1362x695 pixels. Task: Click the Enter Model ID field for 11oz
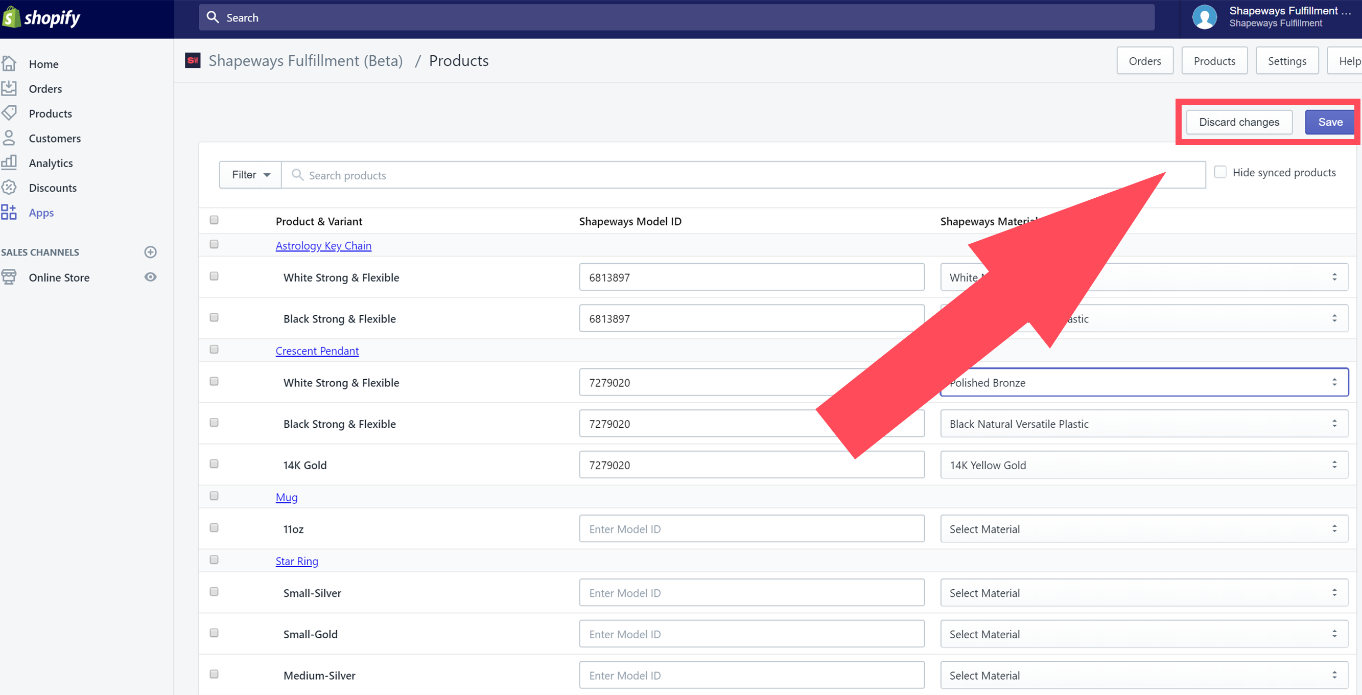(x=752, y=529)
